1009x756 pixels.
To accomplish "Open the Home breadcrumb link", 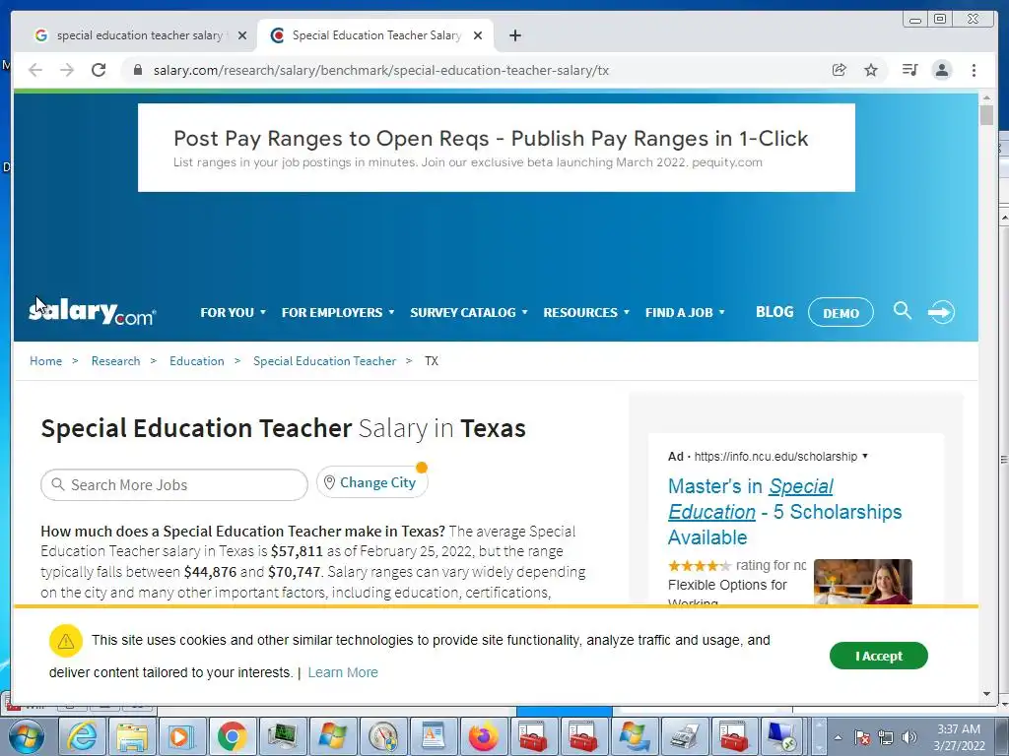I will 45,361.
